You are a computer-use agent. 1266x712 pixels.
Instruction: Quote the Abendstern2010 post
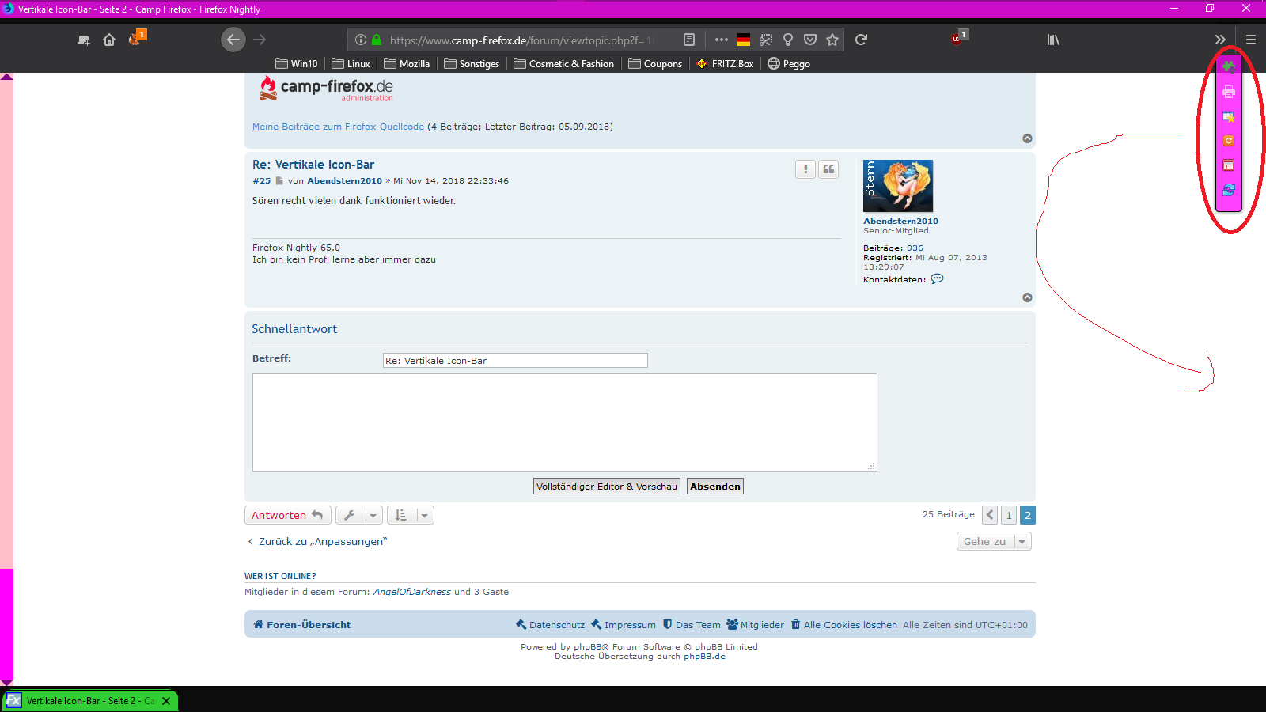pos(828,169)
